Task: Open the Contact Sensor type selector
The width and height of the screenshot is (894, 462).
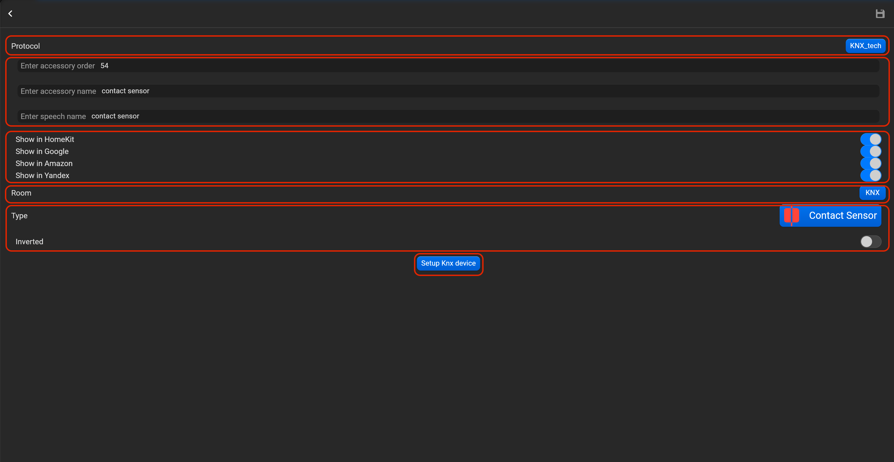Action: point(830,216)
